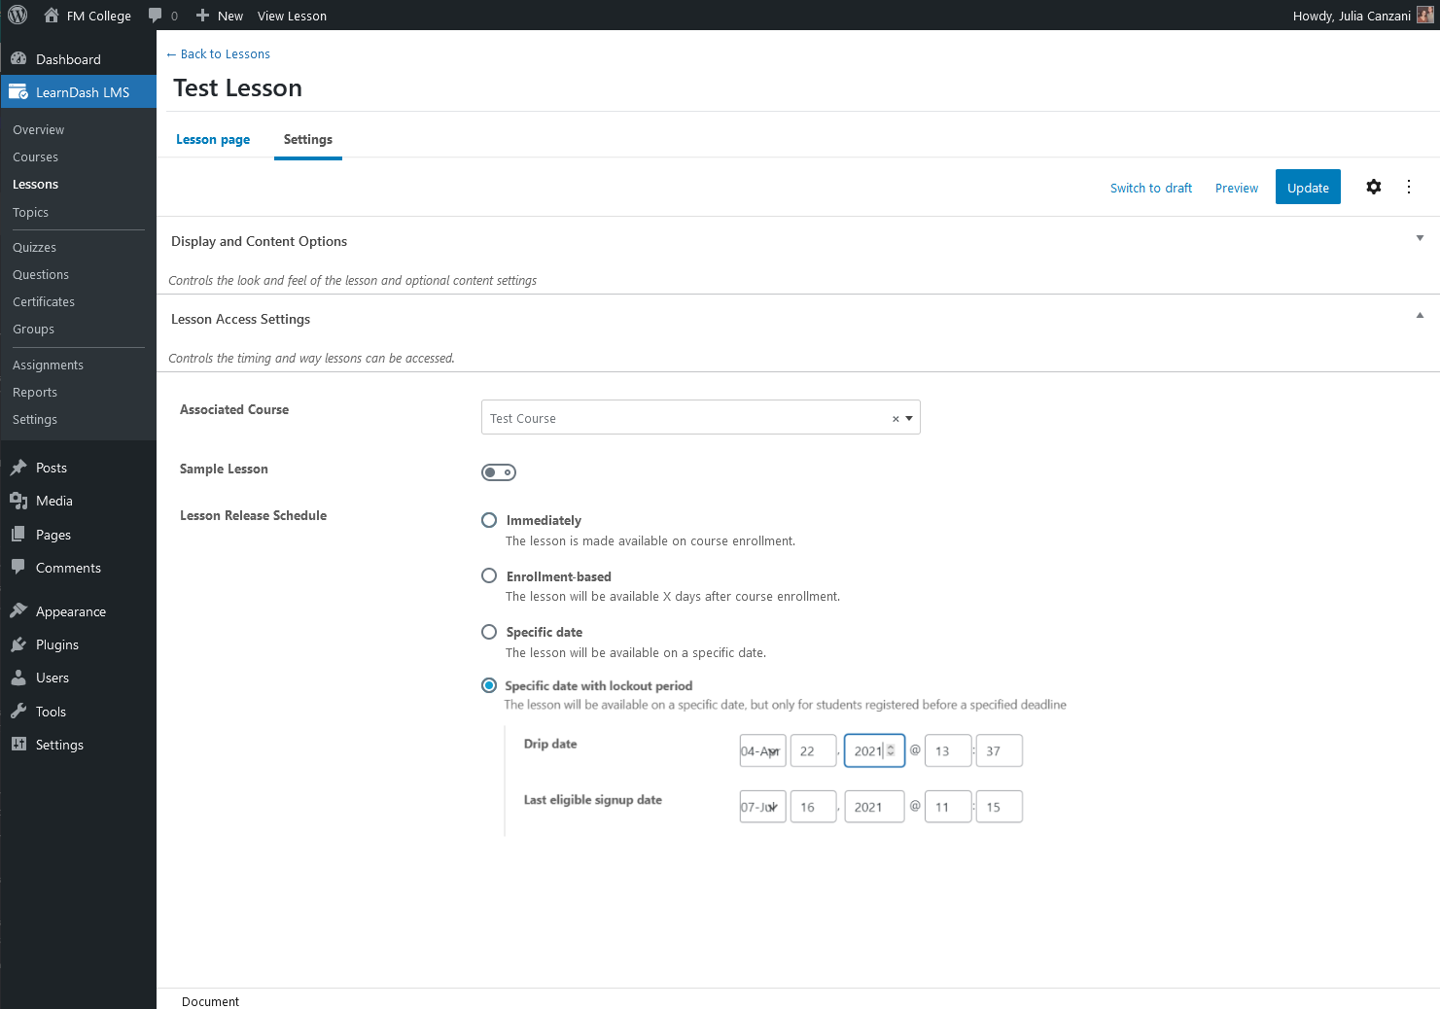
Task: Switch to the Lesson page tab
Action: pos(213,139)
